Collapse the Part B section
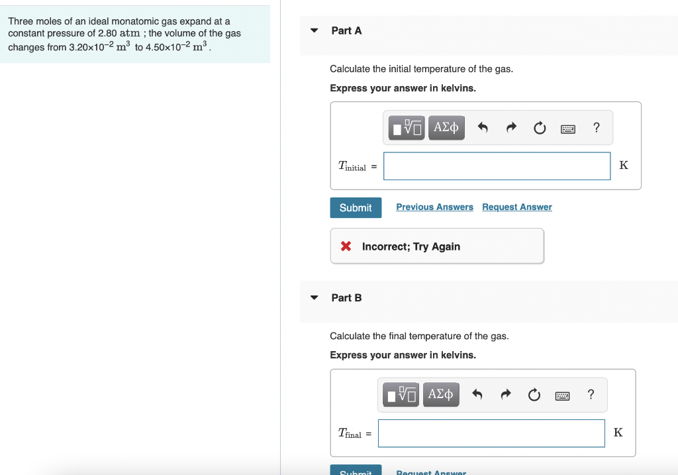The height and width of the screenshot is (475, 678). pyautogui.click(x=315, y=297)
